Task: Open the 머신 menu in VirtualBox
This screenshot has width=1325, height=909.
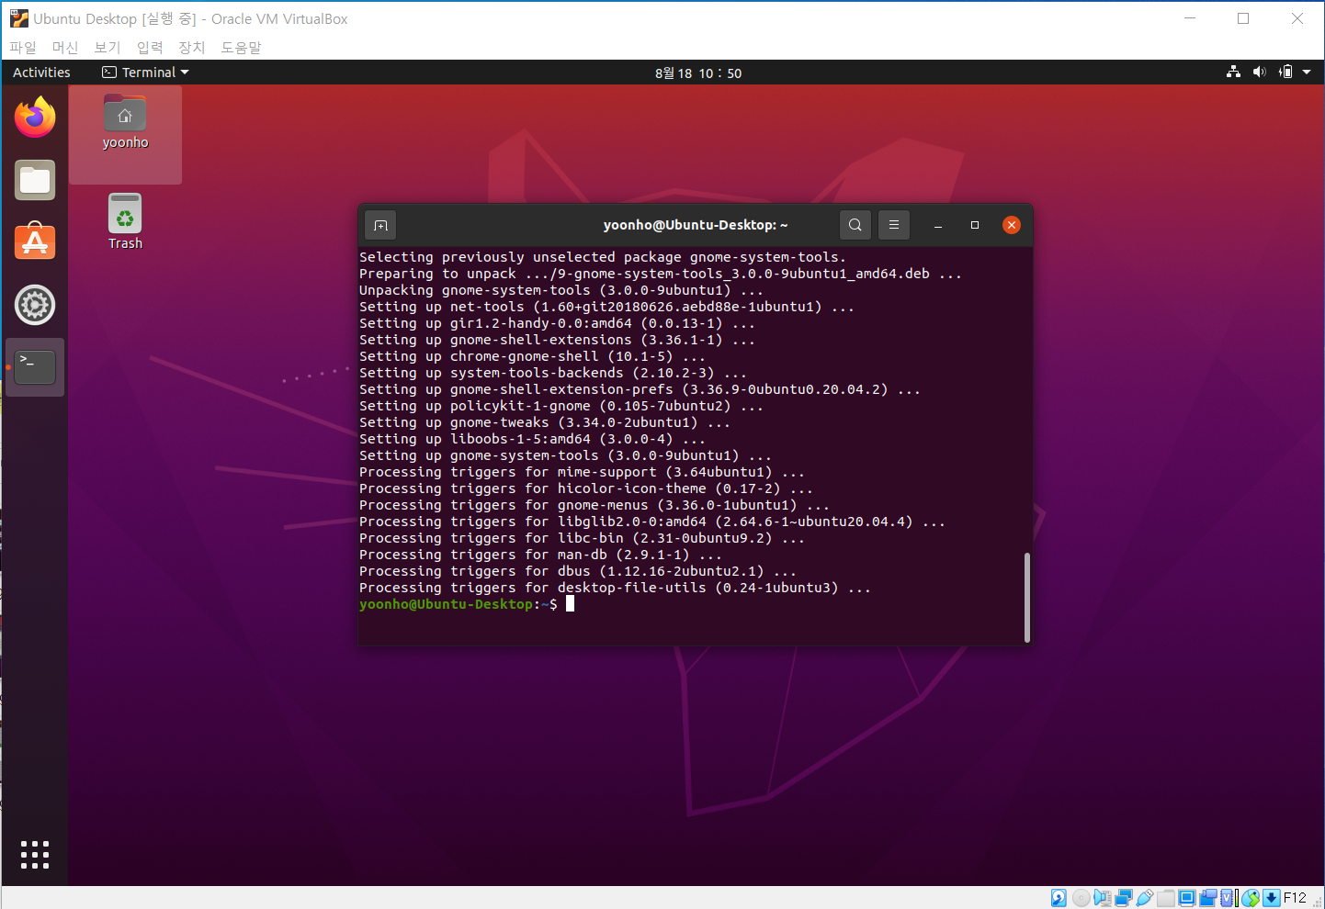Action: point(65,47)
